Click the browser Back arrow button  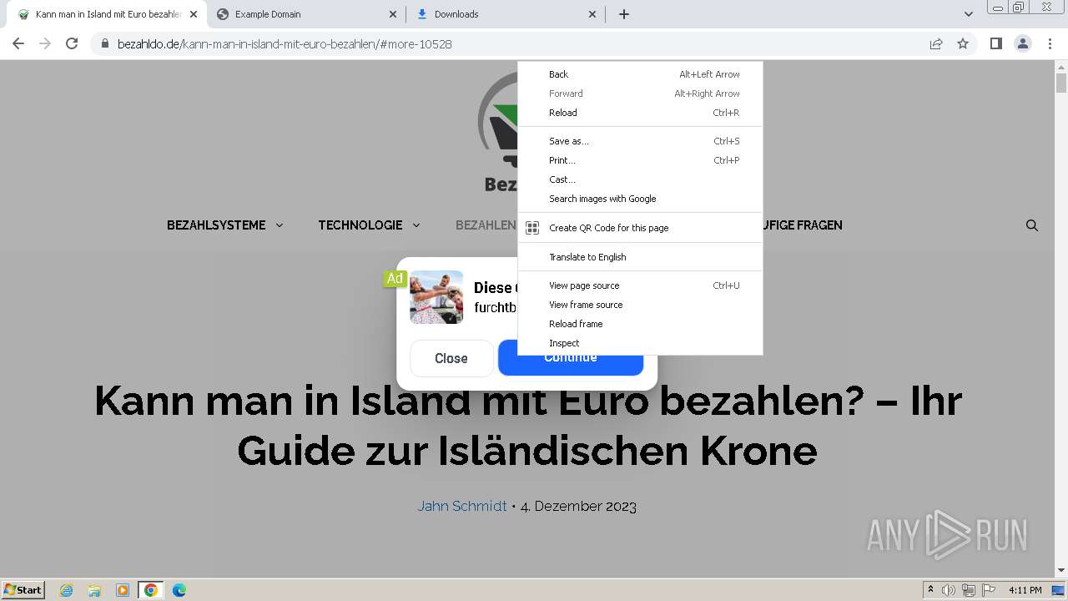[18, 43]
